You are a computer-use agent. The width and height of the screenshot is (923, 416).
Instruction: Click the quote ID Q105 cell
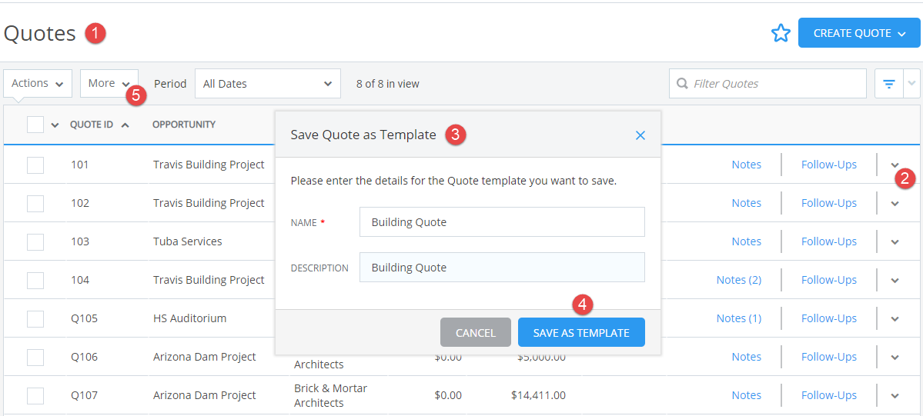tap(84, 318)
